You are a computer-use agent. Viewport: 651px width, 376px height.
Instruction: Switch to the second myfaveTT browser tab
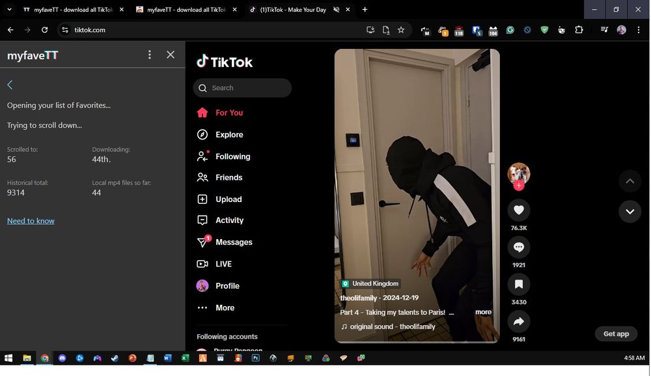(186, 10)
